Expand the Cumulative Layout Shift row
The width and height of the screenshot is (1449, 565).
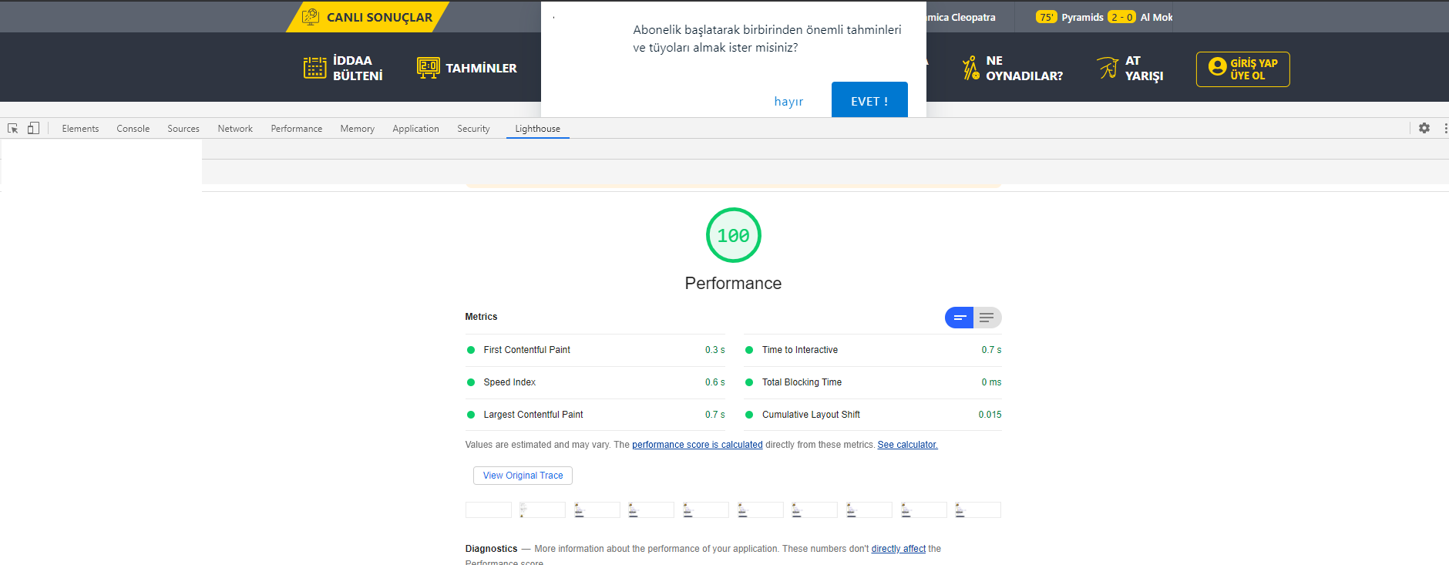tap(872, 415)
